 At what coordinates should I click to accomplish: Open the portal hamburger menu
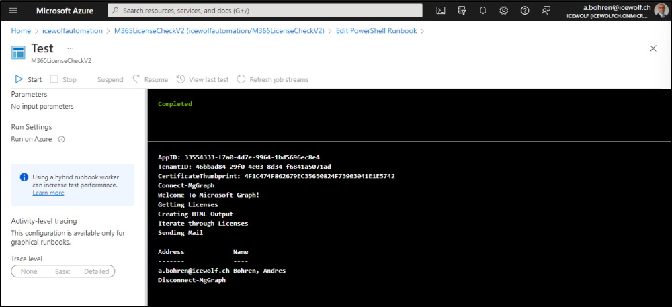[13, 11]
